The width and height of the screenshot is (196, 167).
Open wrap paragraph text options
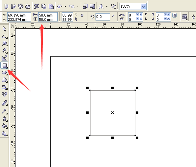pyautogui.click(x=184, y=17)
